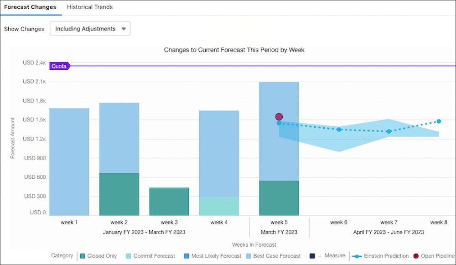Click the Einstein Prediction point at week 7
The image size is (456, 265).
[389, 131]
